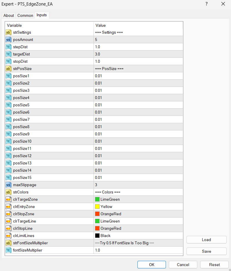Select the Inputs tab
This screenshot has width=231, height=271.
pos(42,15)
